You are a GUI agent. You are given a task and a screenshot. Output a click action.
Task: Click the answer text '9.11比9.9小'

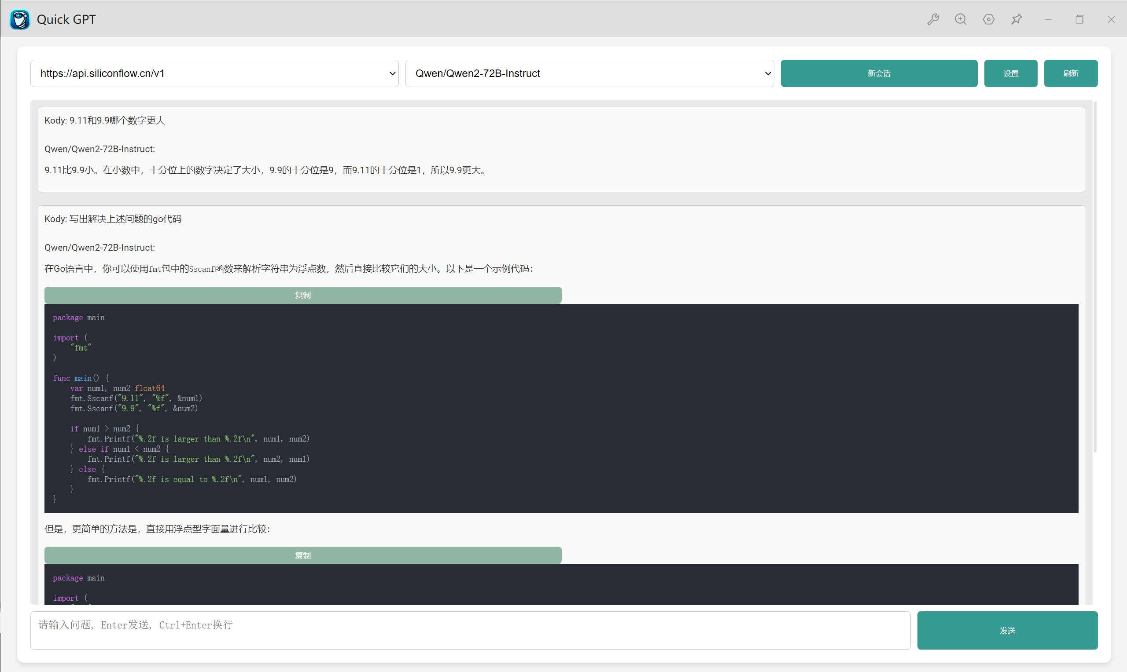(x=69, y=170)
